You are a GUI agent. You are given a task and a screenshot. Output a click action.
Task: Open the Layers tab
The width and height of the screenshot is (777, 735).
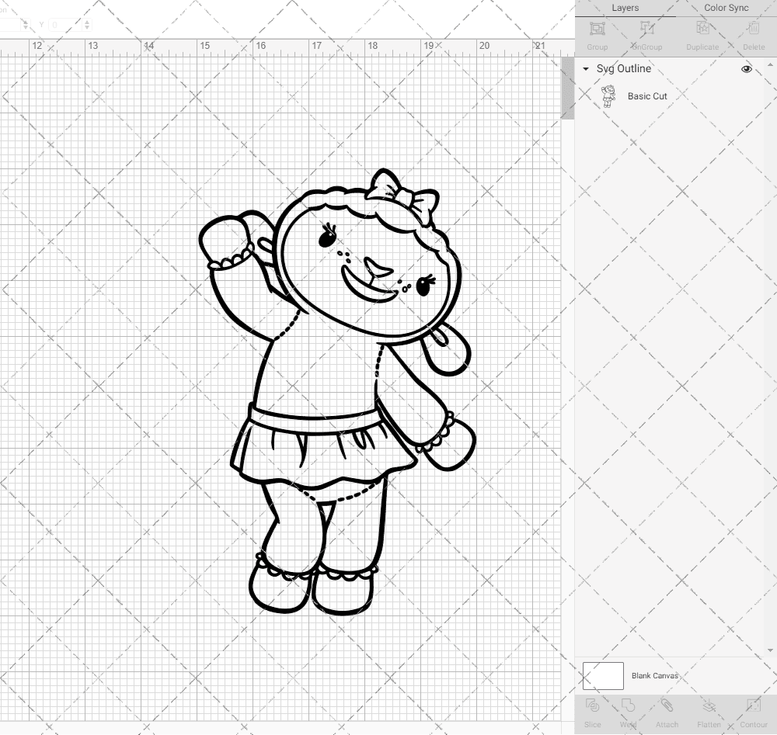click(625, 8)
